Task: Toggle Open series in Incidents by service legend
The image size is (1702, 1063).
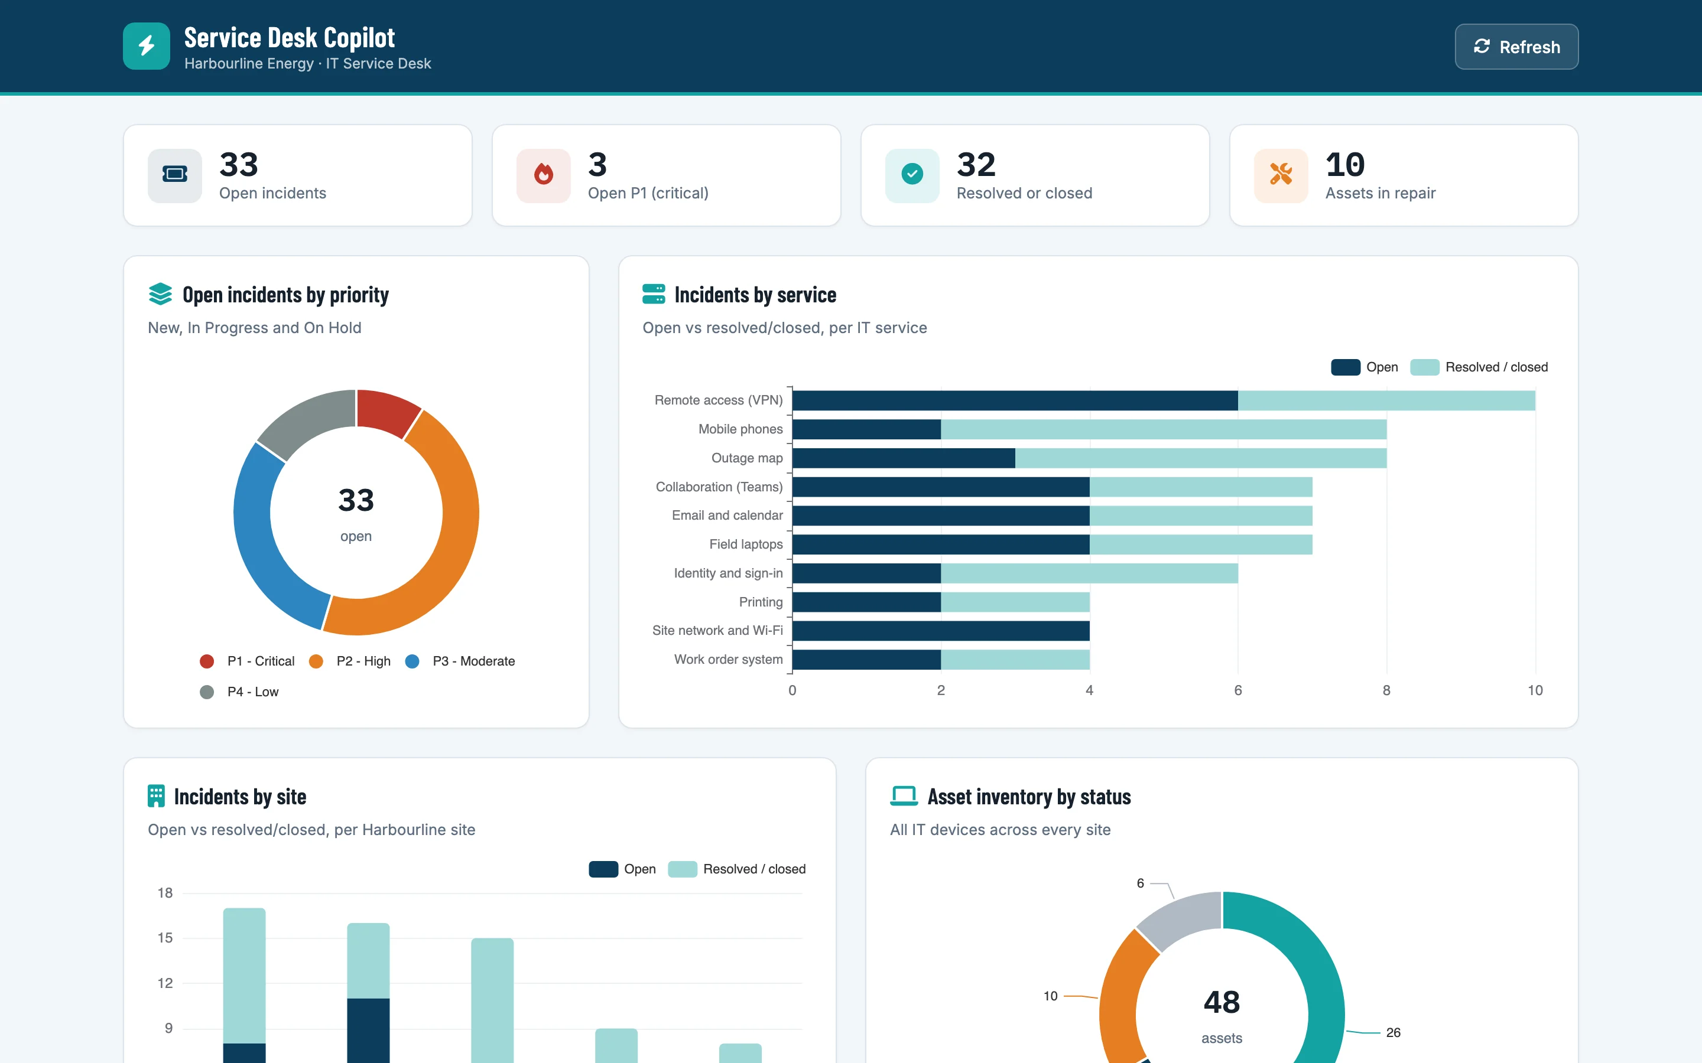Action: click(x=1365, y=367)
